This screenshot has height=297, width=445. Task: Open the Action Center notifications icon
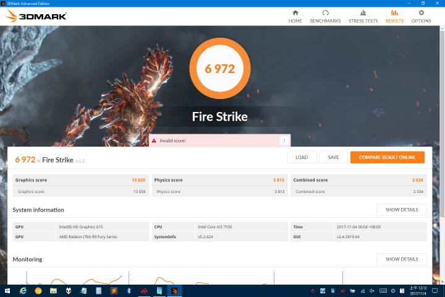434,291
